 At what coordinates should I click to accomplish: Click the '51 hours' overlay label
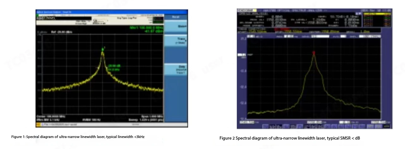[48, 18]
